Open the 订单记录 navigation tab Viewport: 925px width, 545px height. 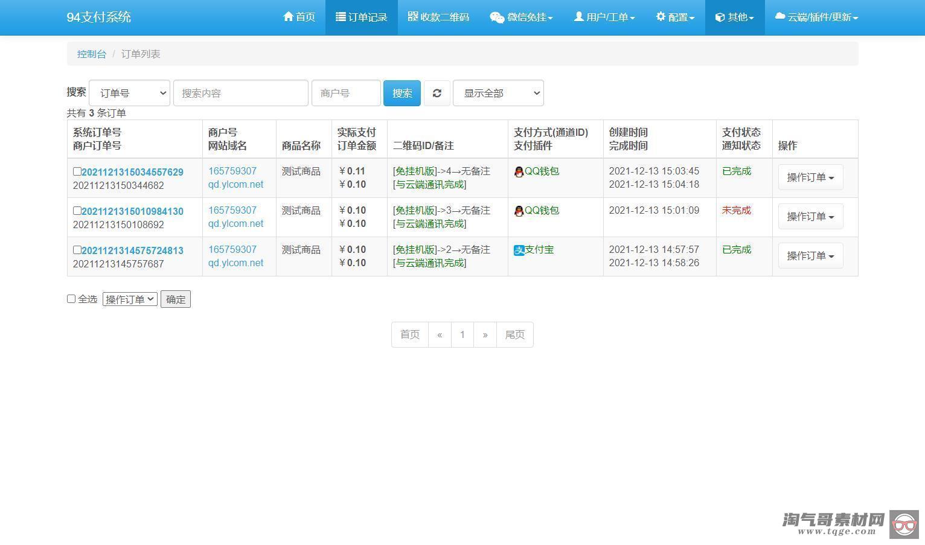(362, 18)
